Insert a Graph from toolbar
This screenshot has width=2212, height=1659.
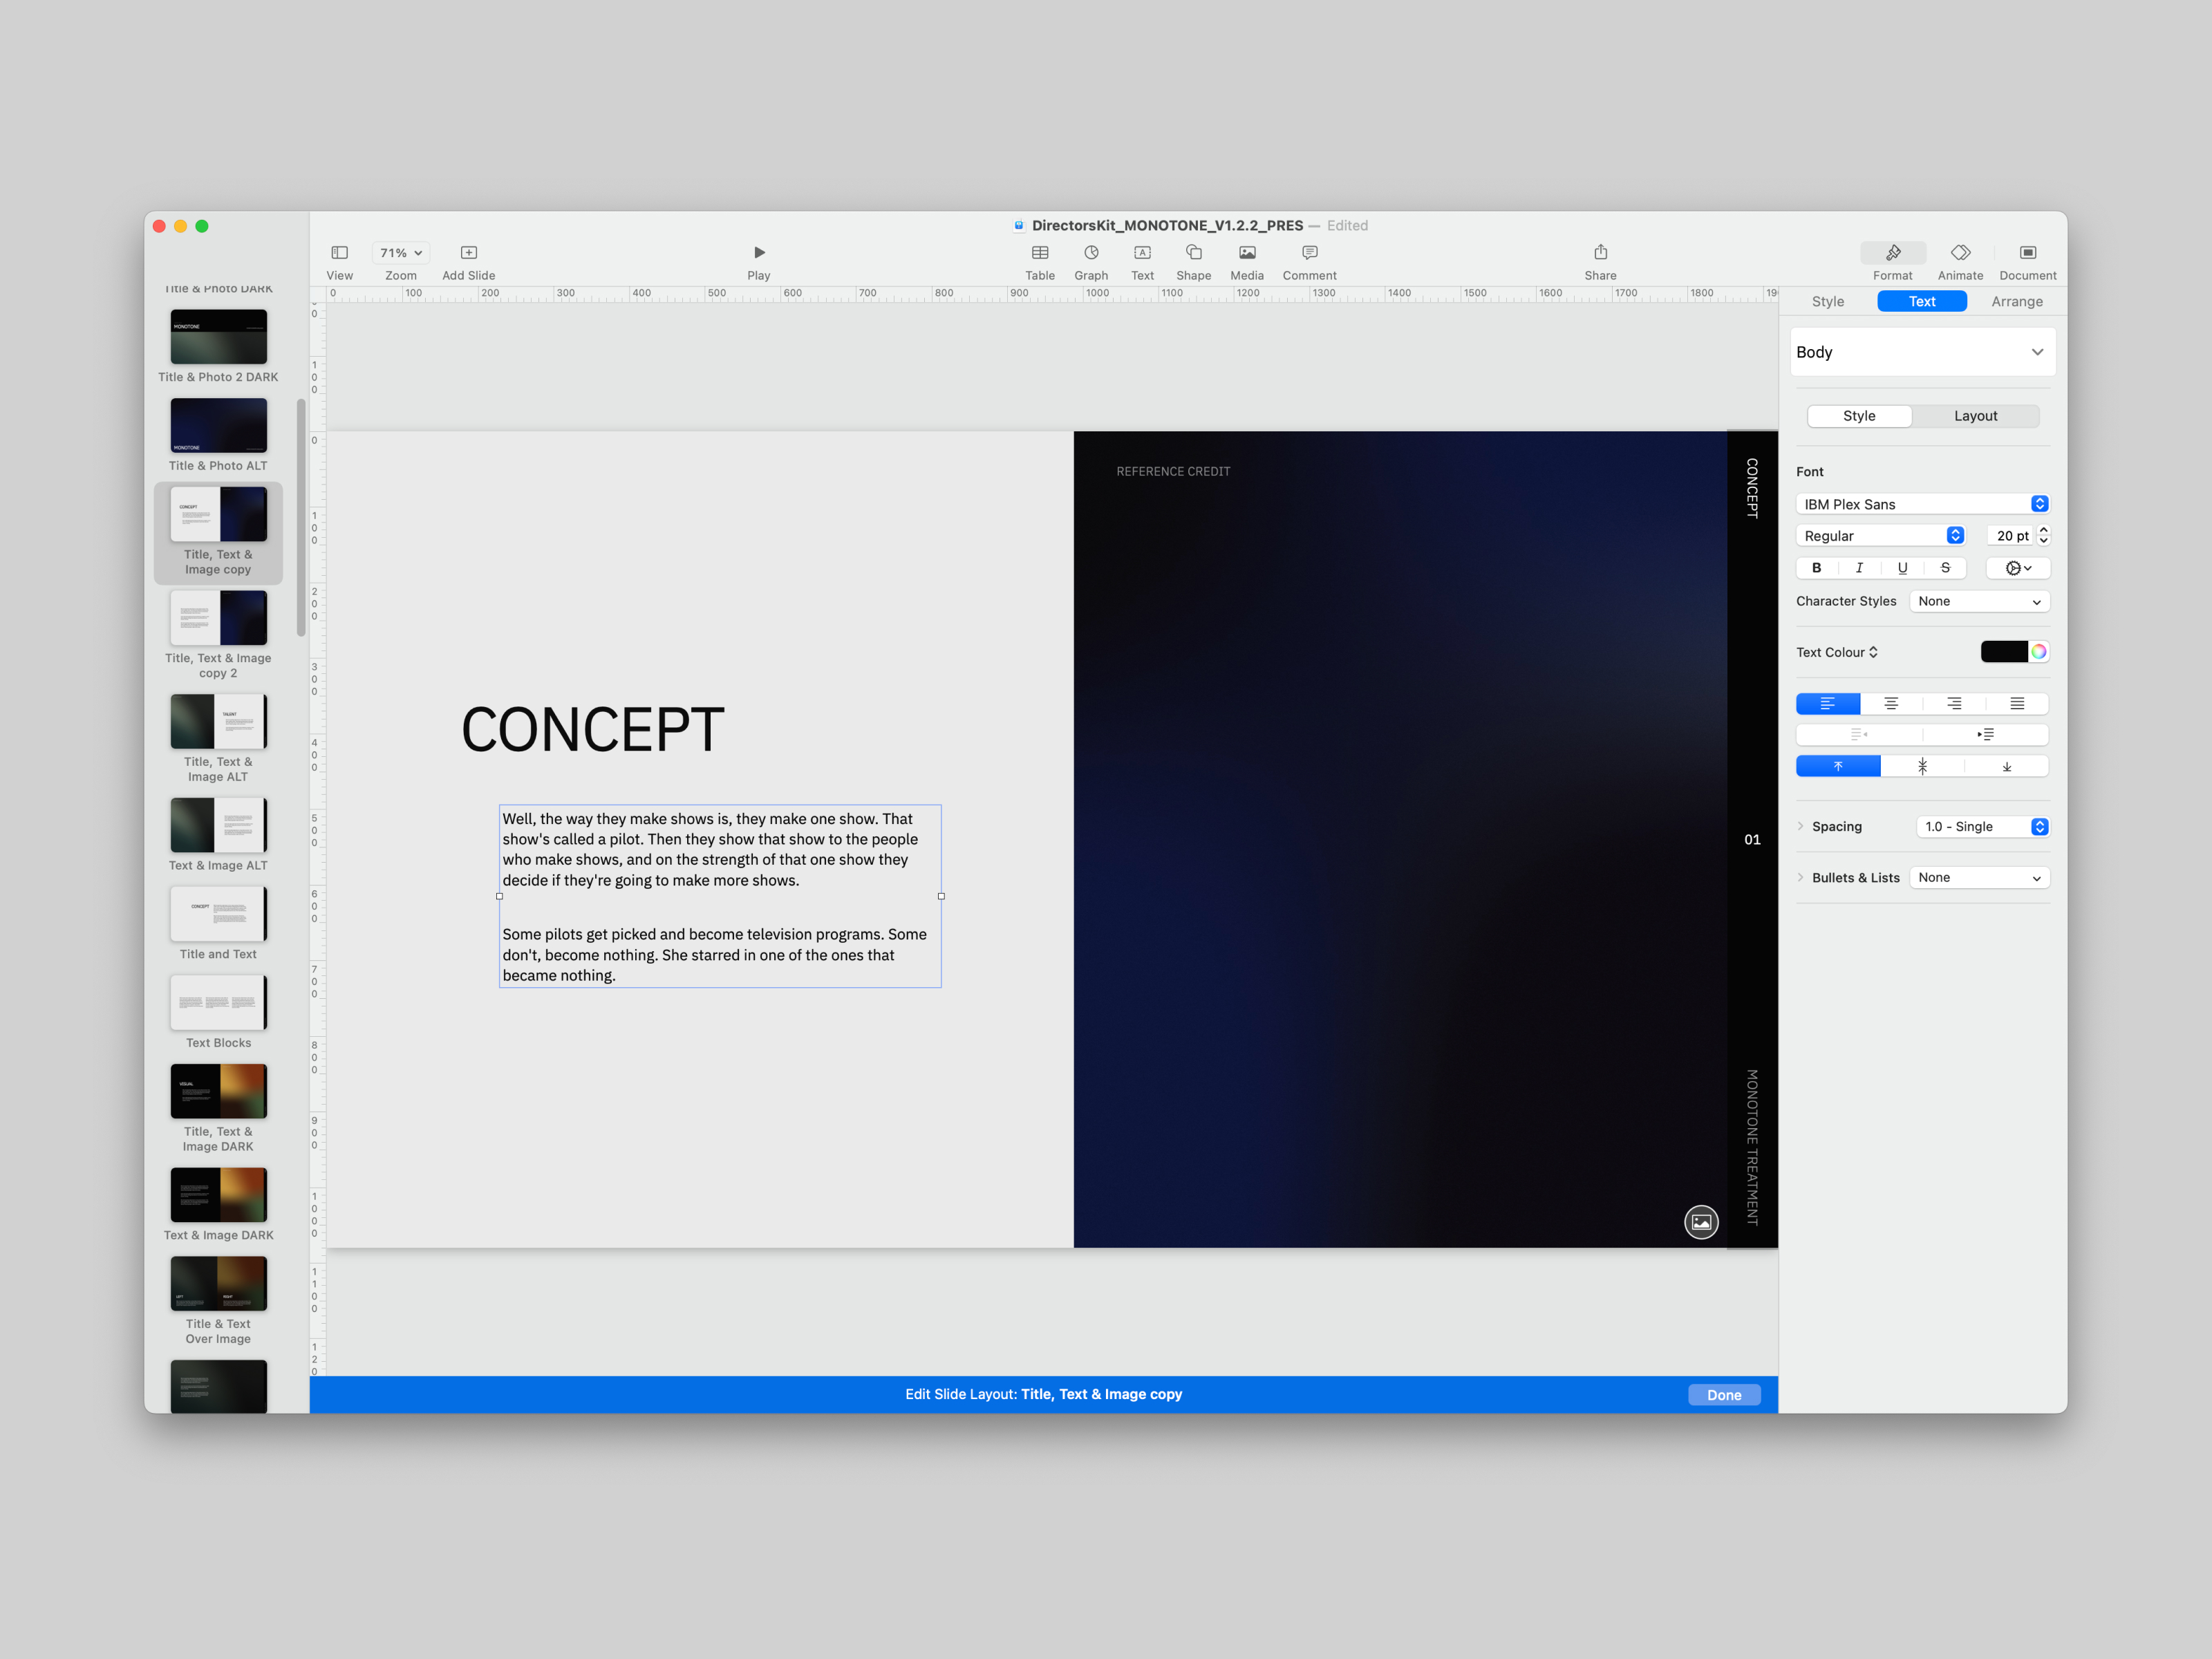tap(1091, 253)
